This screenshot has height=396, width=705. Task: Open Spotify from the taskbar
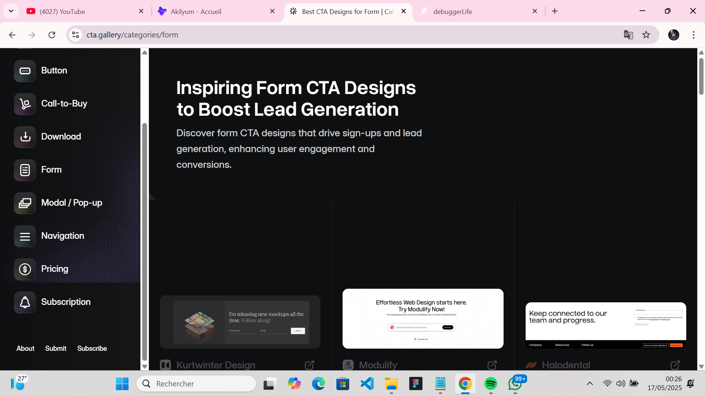pyautogui.click(x=491, y=384)
